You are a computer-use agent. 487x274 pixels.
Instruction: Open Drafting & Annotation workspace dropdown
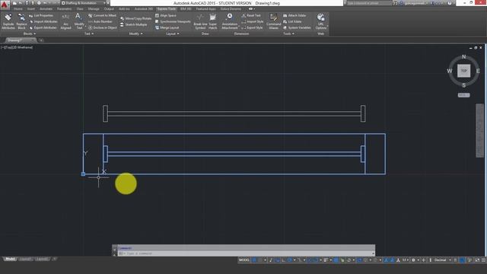tap(84, 3)
